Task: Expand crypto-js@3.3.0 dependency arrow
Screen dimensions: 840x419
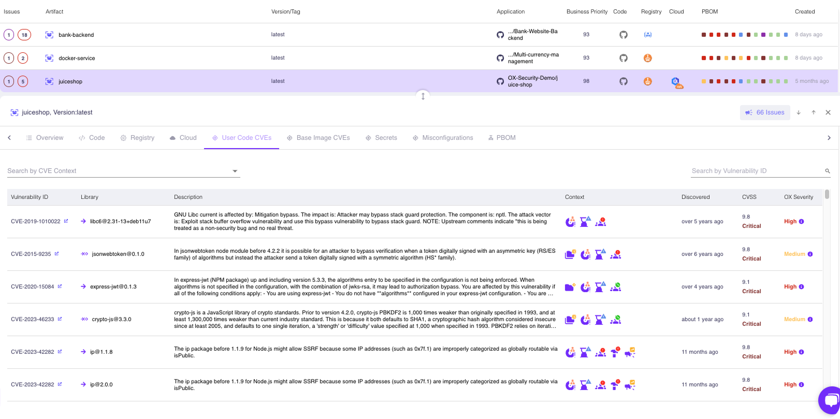Action: click(84, 319)
